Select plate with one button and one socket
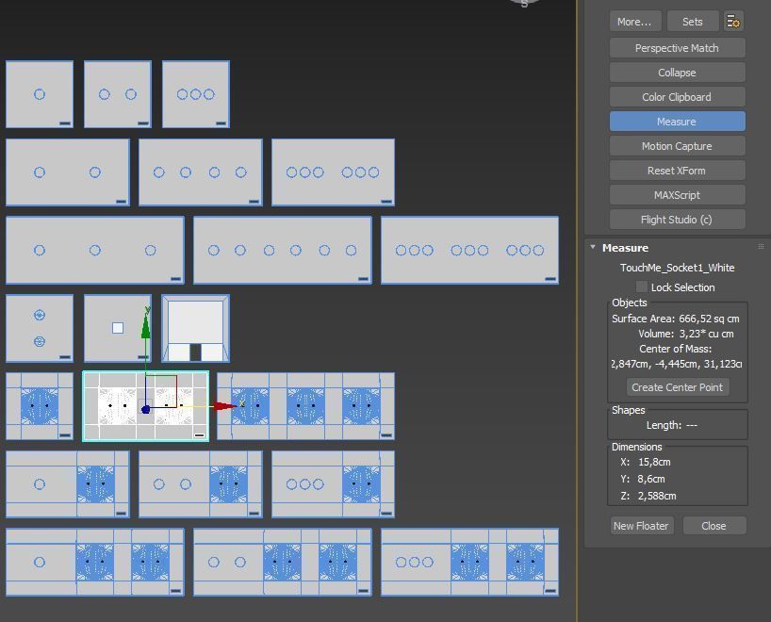771x622 pixels. tap(67, 483)
